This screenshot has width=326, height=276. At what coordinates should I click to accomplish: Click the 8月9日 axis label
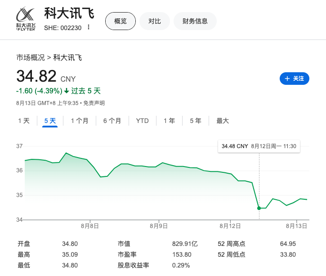[x=159, y=226]
